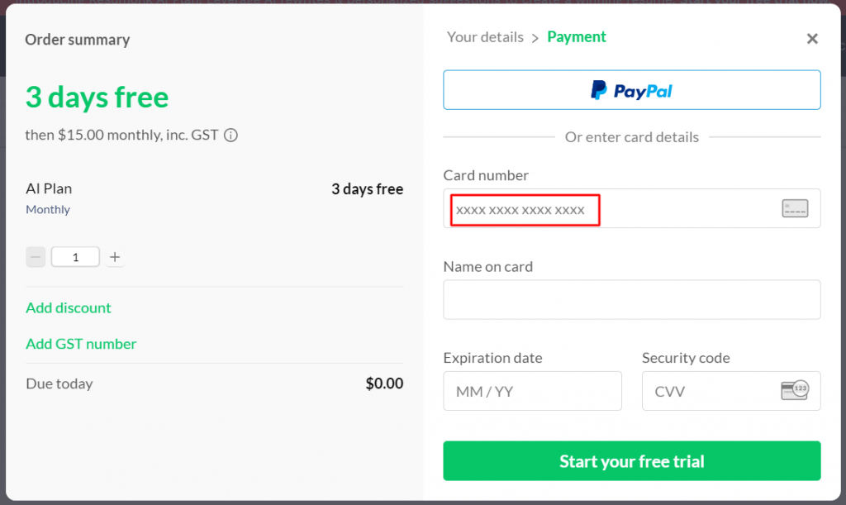Click the GST info circle icon
The width and height of the screenshot is (846, 505).
pyautogui.click(x=231, y=135)
